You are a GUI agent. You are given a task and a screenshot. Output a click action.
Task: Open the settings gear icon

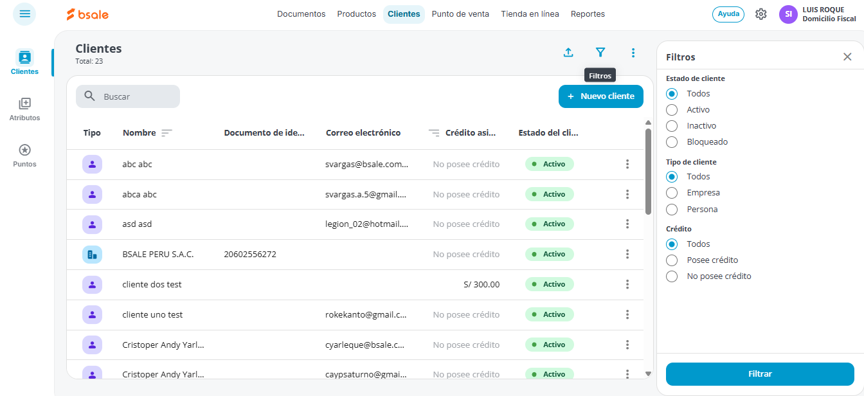(x=761, y=14)
